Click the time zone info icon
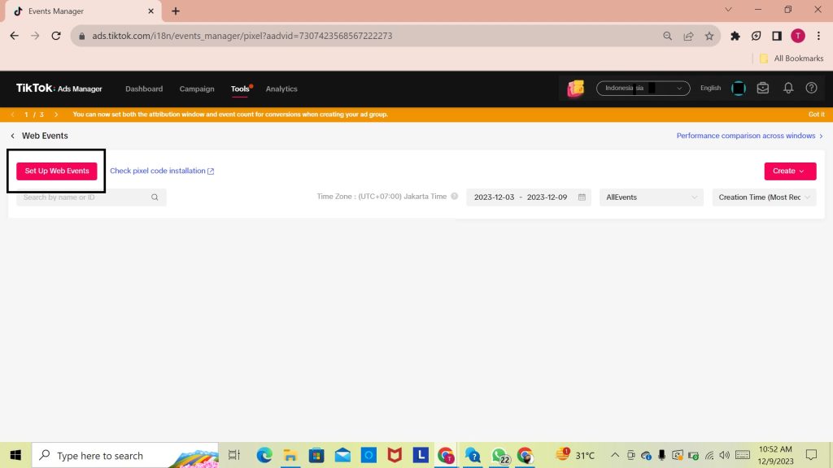The image size is (833, 468). [x=455, y=197]
